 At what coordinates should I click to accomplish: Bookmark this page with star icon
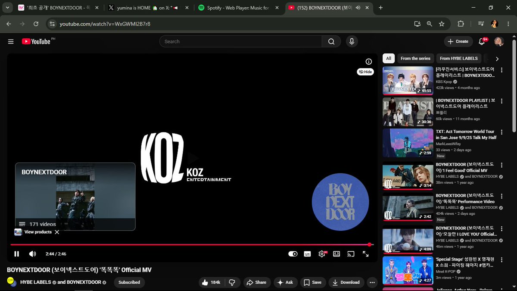(x=442, y=24)
